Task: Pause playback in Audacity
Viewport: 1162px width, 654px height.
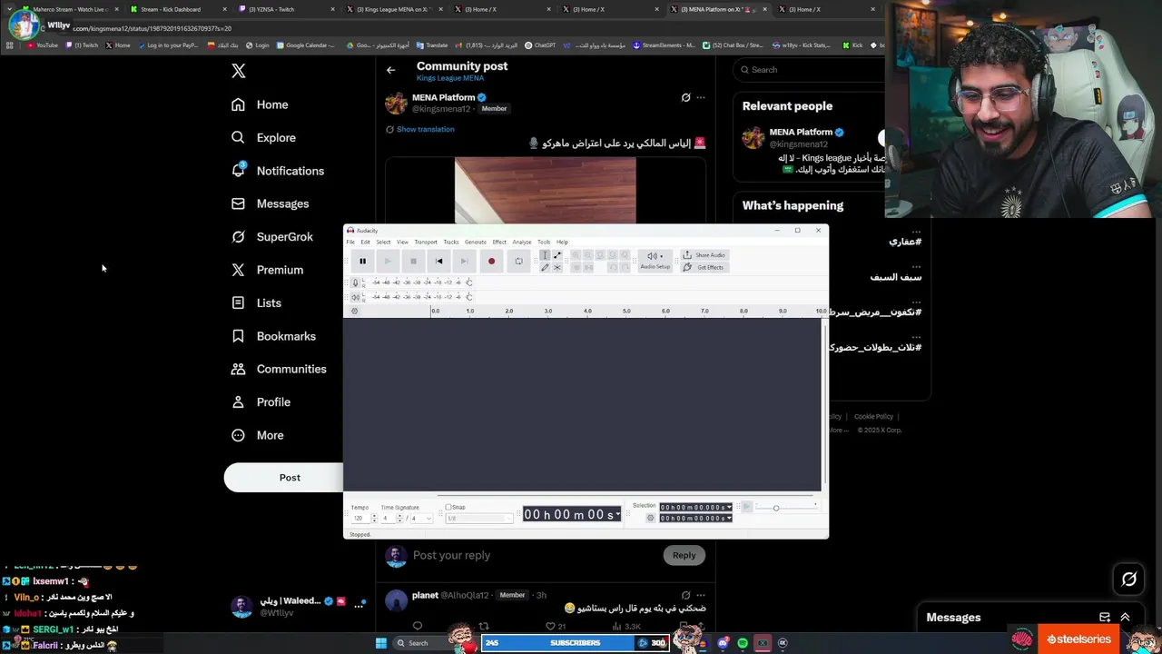Action: pyautogui.click(x=362, y=262)
